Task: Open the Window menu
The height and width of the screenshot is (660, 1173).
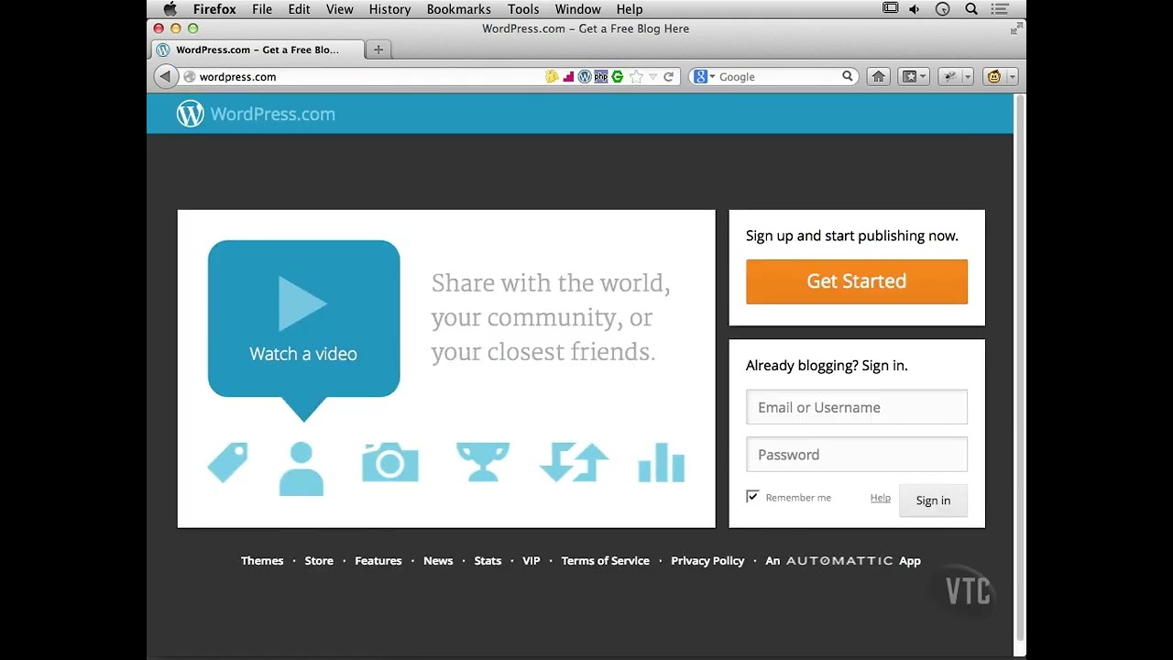Action: pyautogui.click(x=577, y=9)
